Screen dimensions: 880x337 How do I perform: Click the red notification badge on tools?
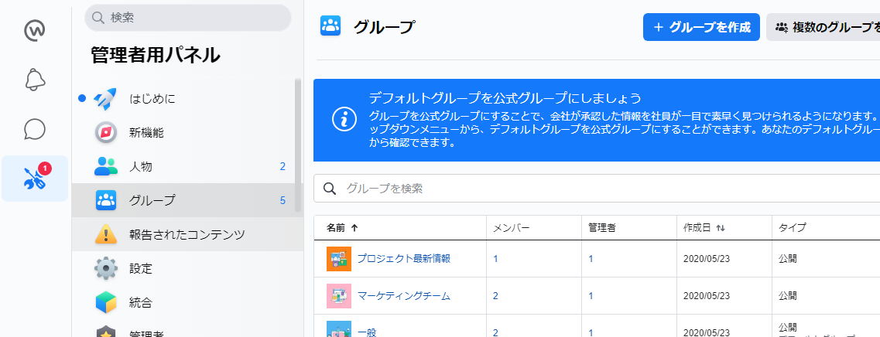[46, 168]
